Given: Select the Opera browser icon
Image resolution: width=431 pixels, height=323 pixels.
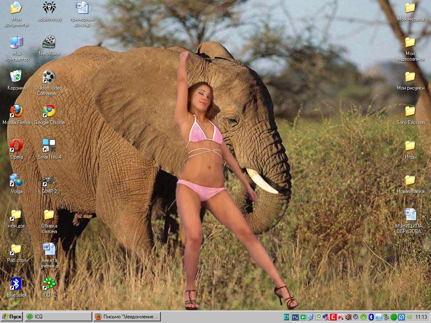Looking at the screenshot, I should [x=16, y=146].
